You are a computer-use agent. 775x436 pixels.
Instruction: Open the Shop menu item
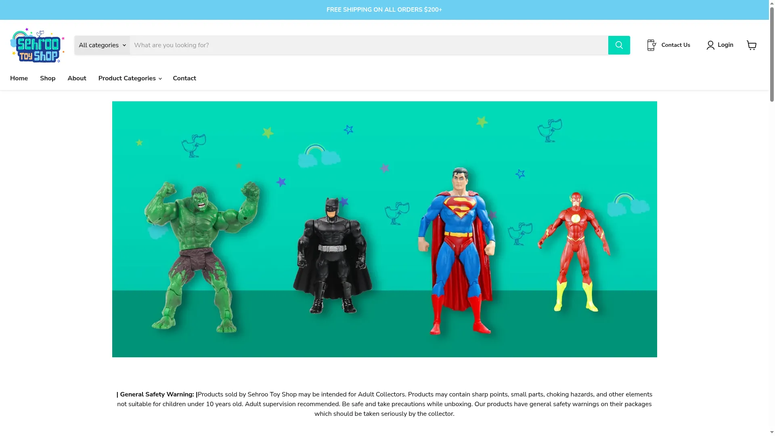(x=48, y=78)
